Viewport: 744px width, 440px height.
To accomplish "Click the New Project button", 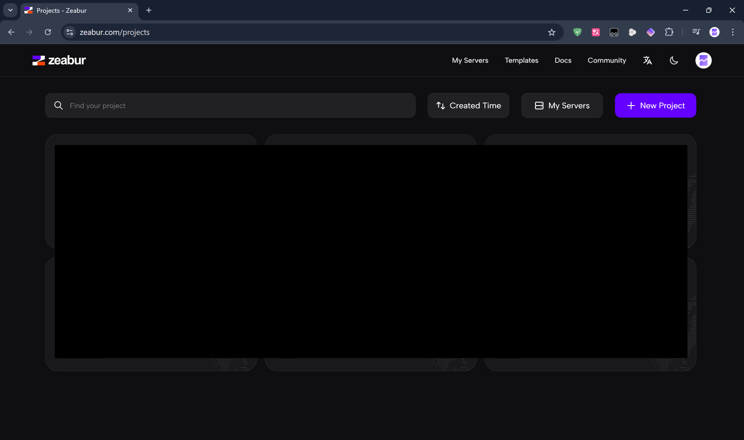I will pos(655,105).
